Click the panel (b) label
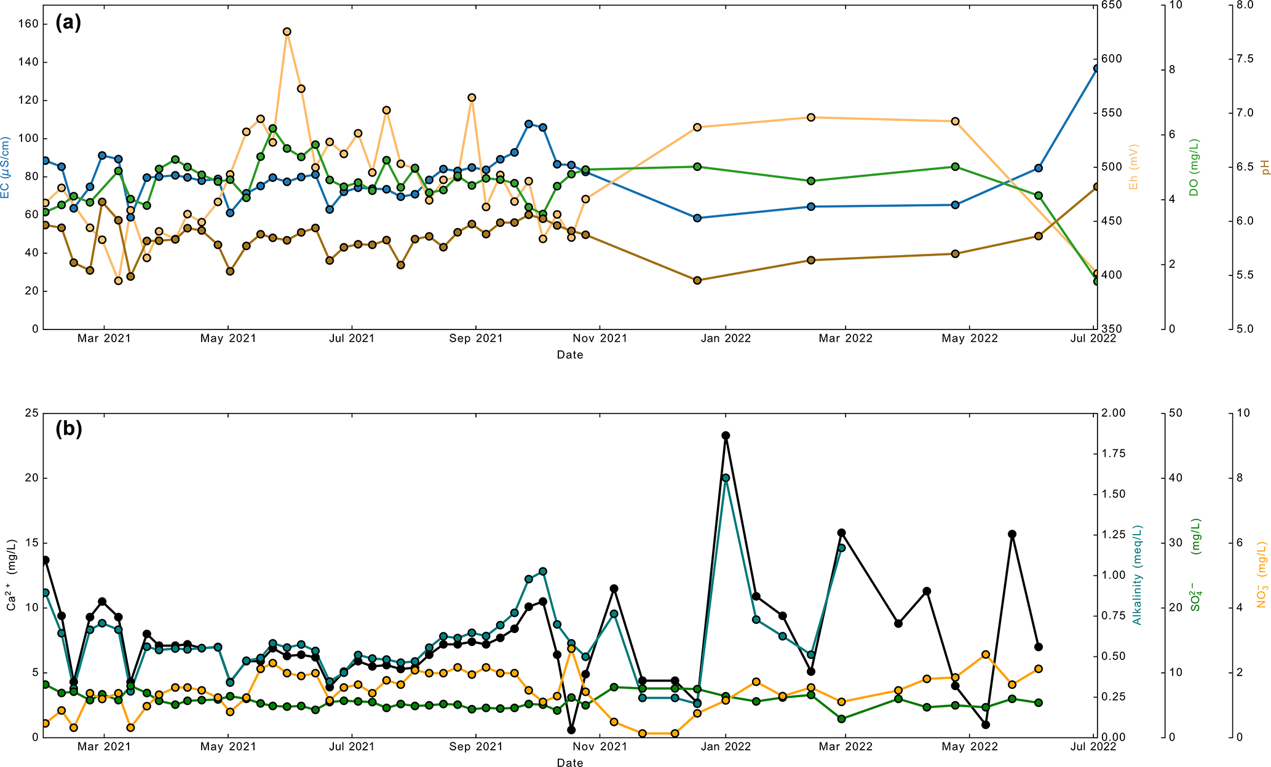The width and height of the screenshot is (1271, 767). pos(68,429)
